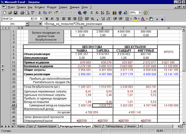Open the Данные menu
The height and width of the screenshot is (134, 186).
74,7
